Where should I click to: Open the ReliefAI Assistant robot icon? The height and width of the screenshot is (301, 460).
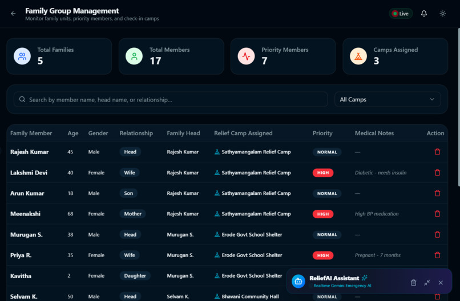coord(298,282)
